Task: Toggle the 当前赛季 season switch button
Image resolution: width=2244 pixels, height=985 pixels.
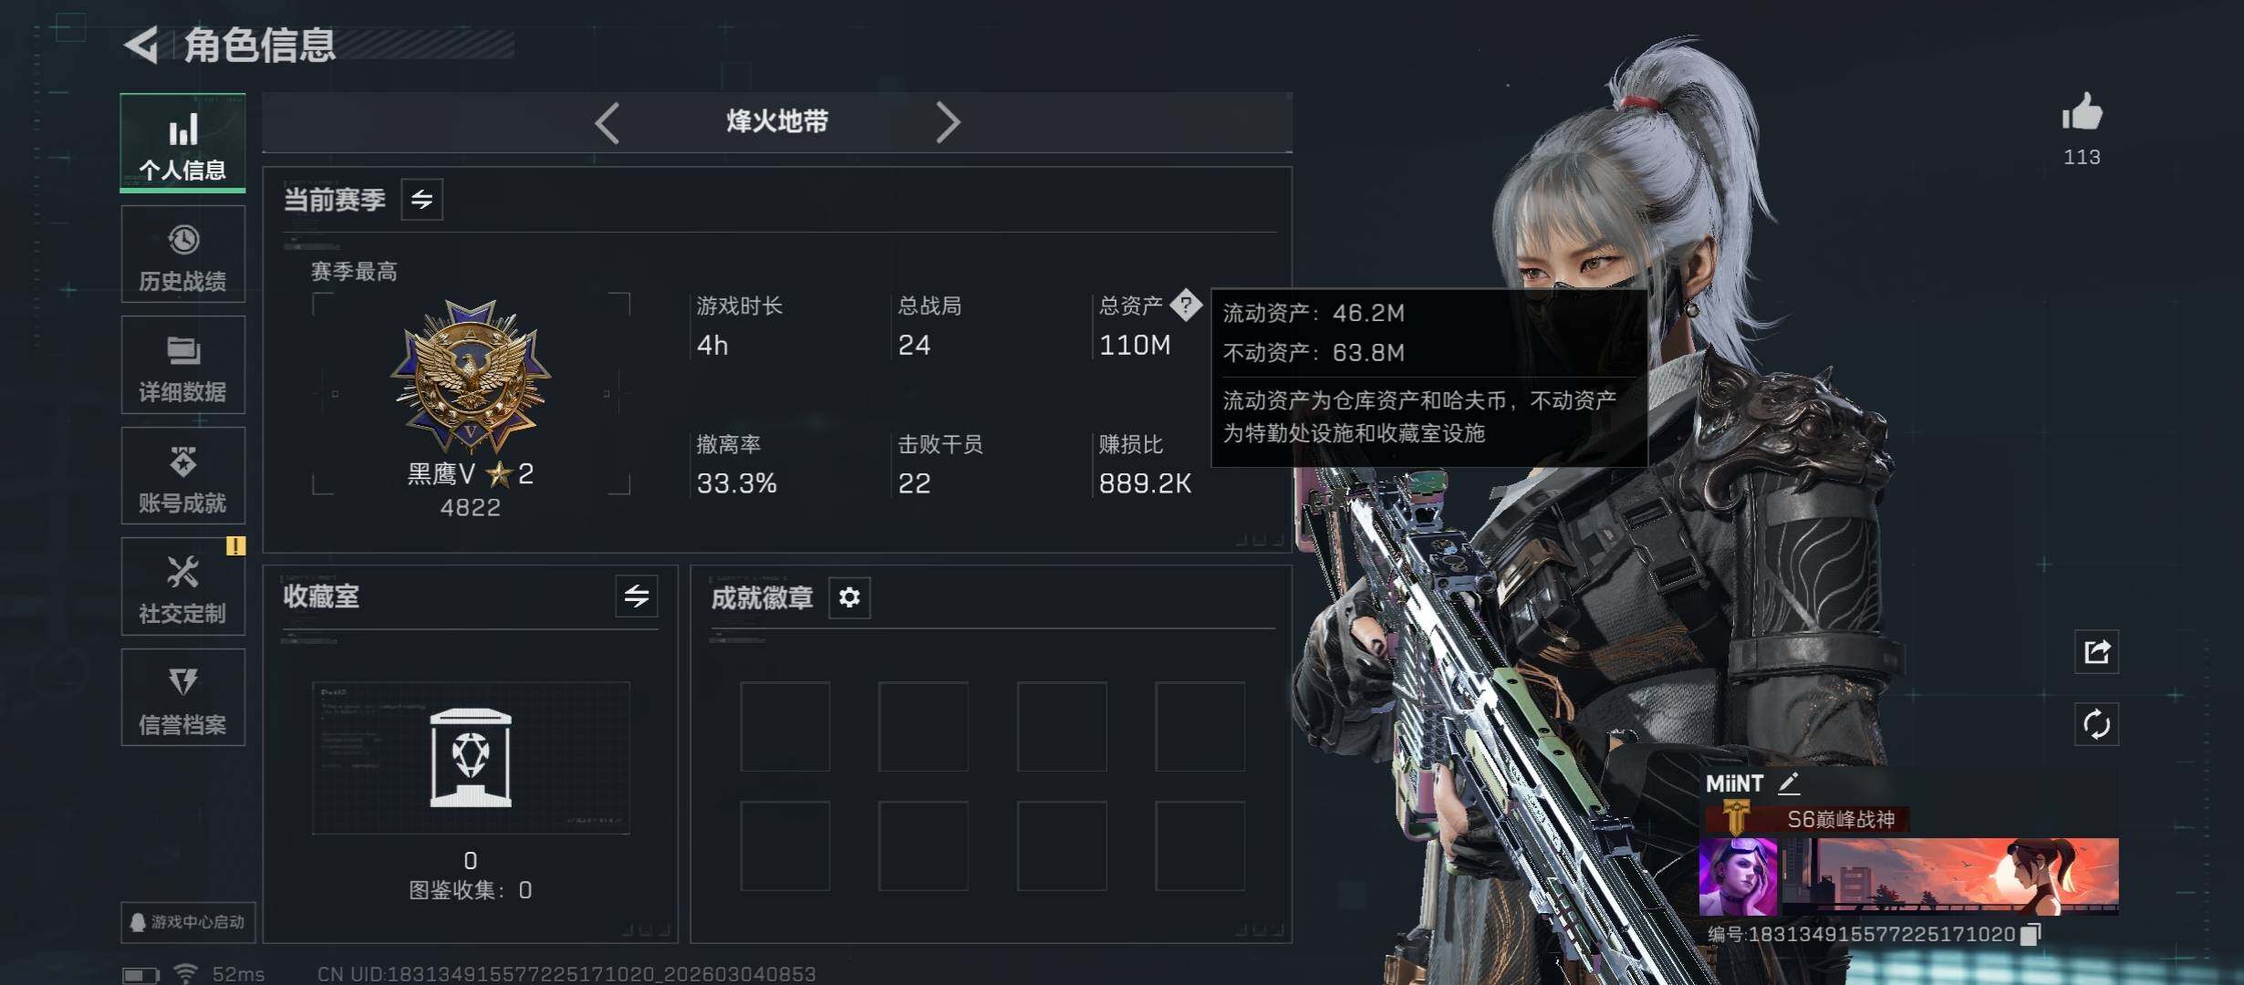Action: point(422,199)
